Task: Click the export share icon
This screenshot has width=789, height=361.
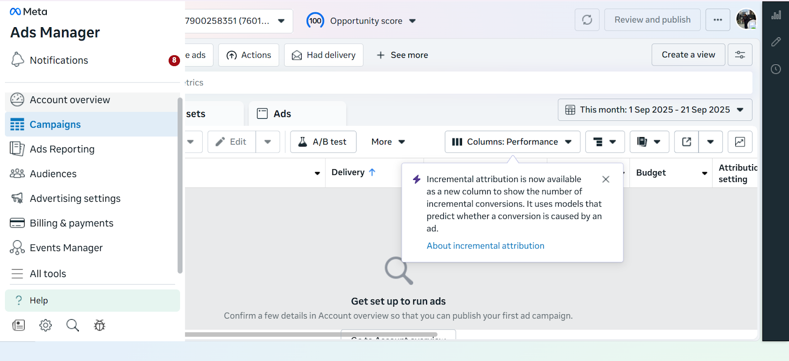Action: click(x=686, y=142)
